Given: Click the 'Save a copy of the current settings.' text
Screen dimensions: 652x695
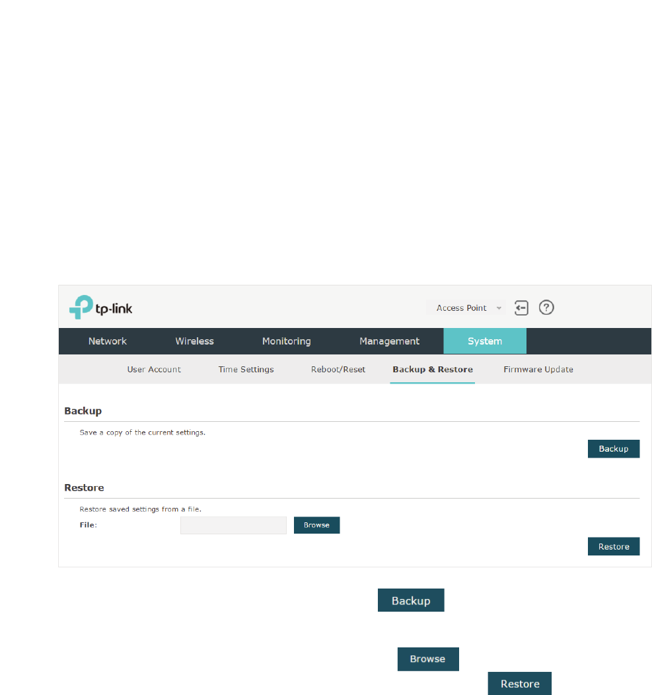Looking at the screenshot, I should pos(143,432).
